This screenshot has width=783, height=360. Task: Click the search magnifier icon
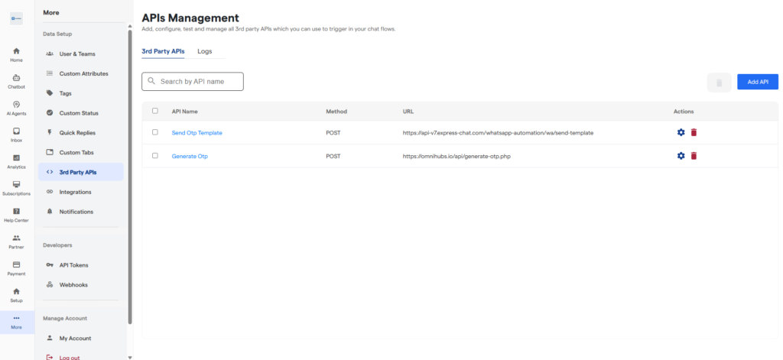pyautogui.click(x=152, y=81)
